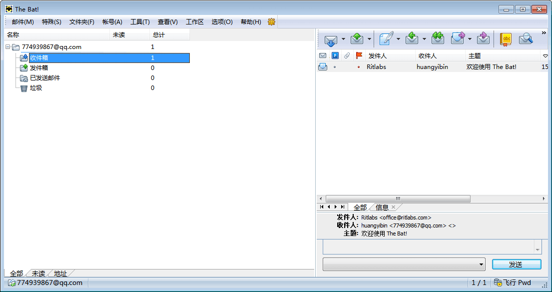Open dropdown arrow next to new message icon

click(x=398, y=39)
